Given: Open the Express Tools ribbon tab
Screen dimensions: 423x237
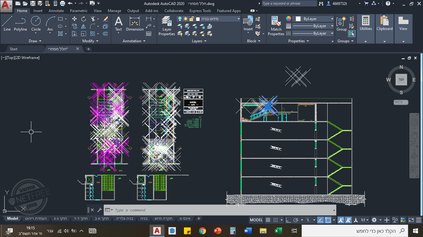Looking at the screenshot, I should (x=200, y=11).
